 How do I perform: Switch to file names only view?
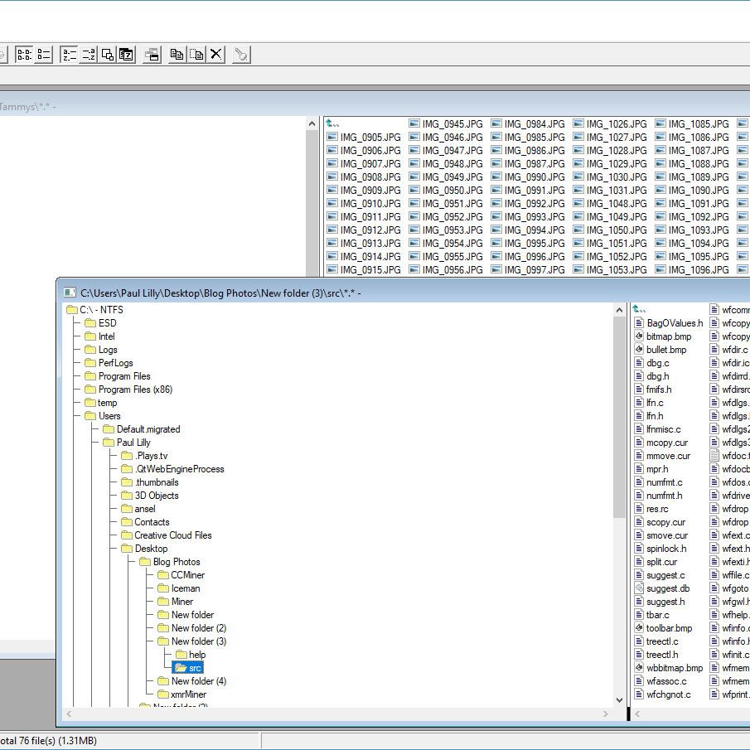(25, 55)
